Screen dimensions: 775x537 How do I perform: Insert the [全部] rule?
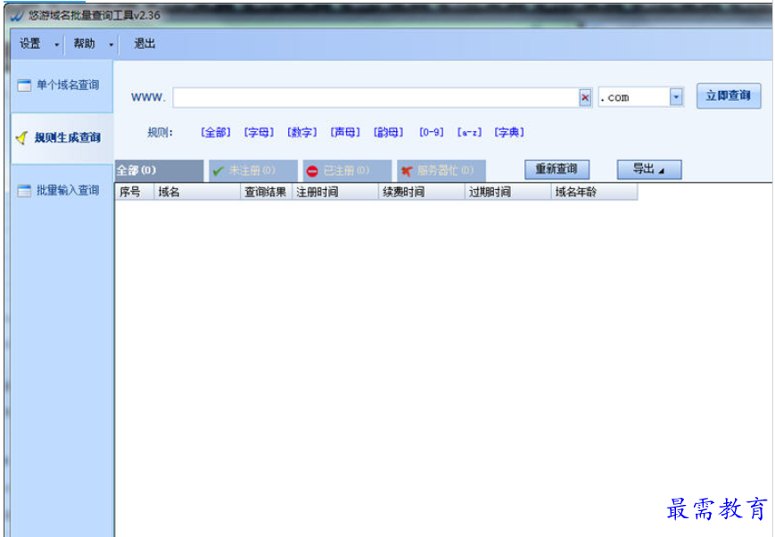tap(216, 133)
